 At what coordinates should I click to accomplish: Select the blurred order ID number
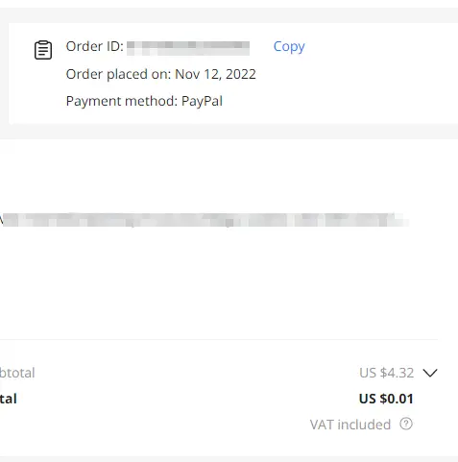click(188, 48)
